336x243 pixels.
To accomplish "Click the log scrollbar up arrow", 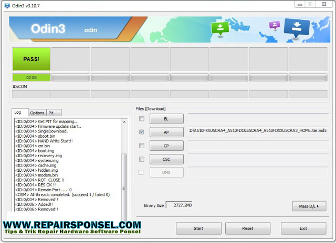I will click(x=124, y=122).
